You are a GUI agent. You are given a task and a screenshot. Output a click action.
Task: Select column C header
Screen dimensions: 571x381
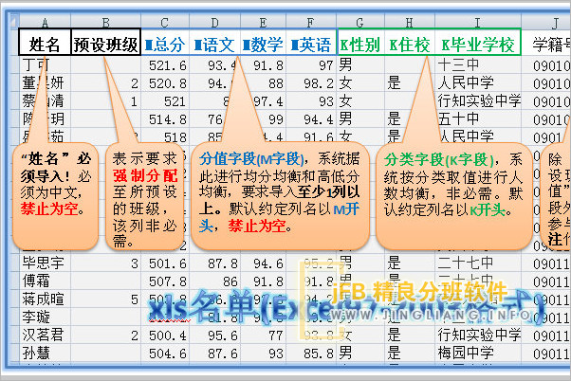(165, 23)
